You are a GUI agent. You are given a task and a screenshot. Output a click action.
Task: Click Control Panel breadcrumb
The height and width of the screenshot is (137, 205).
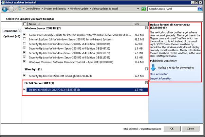33,8
